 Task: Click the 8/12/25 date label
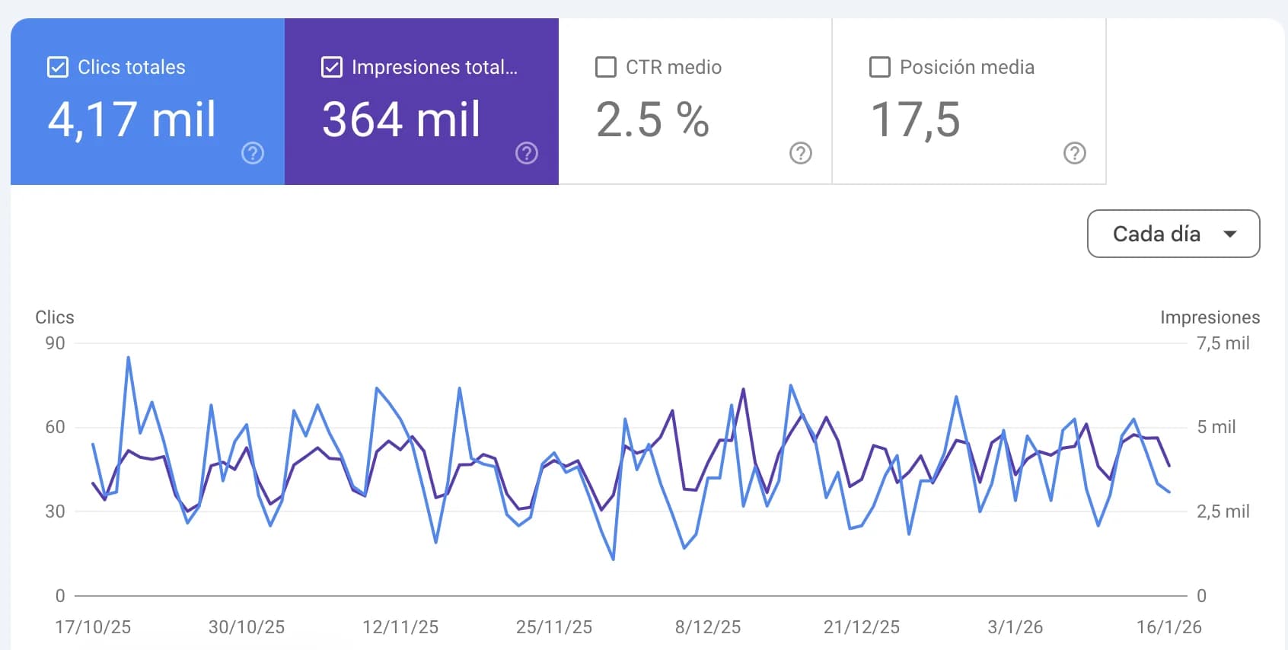tap(708, 627)
